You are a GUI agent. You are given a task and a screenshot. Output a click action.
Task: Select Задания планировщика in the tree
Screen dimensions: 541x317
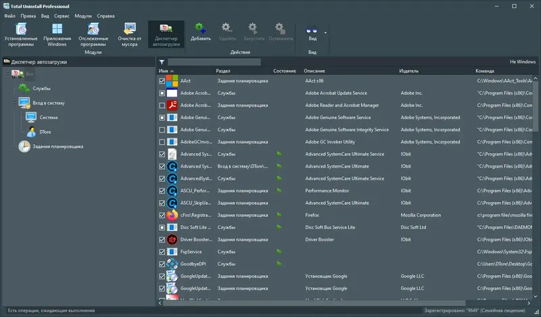58,147
